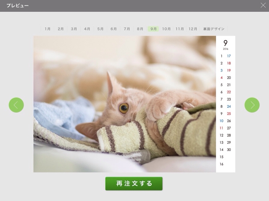
Task: Select the 4月 tab
Action: tap(87, 29)
